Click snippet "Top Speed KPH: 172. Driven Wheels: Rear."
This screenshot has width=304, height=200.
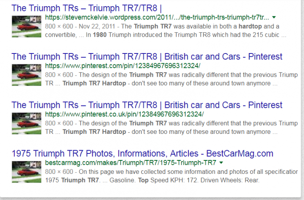pos(199,180)
